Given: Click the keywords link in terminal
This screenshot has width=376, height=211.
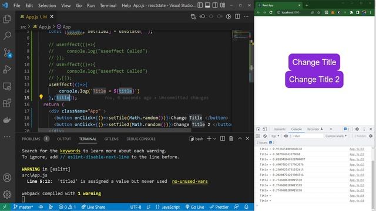Looking at the screenshot, I should (70, 151).
